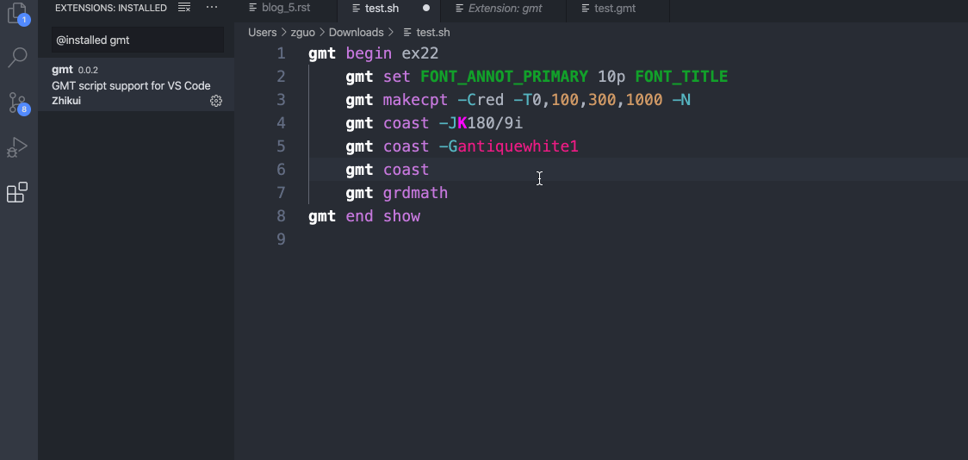Viewport: 968px width, 460px height.
Task: Click grdmath on line 7
Action: (x=415, y=193)
